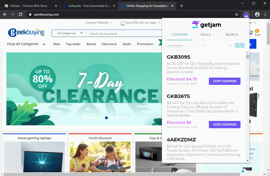Open the Clearance menu item

109,44
